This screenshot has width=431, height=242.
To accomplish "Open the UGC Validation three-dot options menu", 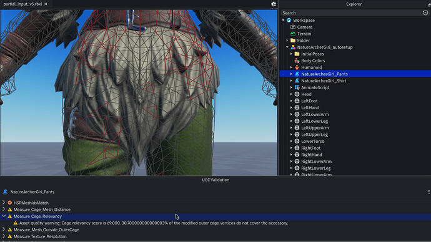I will coord(429,191).
